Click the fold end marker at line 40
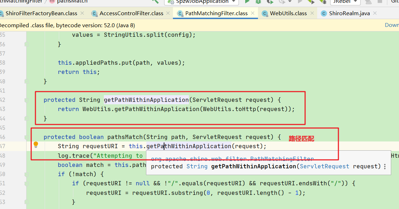Screen dimensions: 399x209 pos(27,81)
